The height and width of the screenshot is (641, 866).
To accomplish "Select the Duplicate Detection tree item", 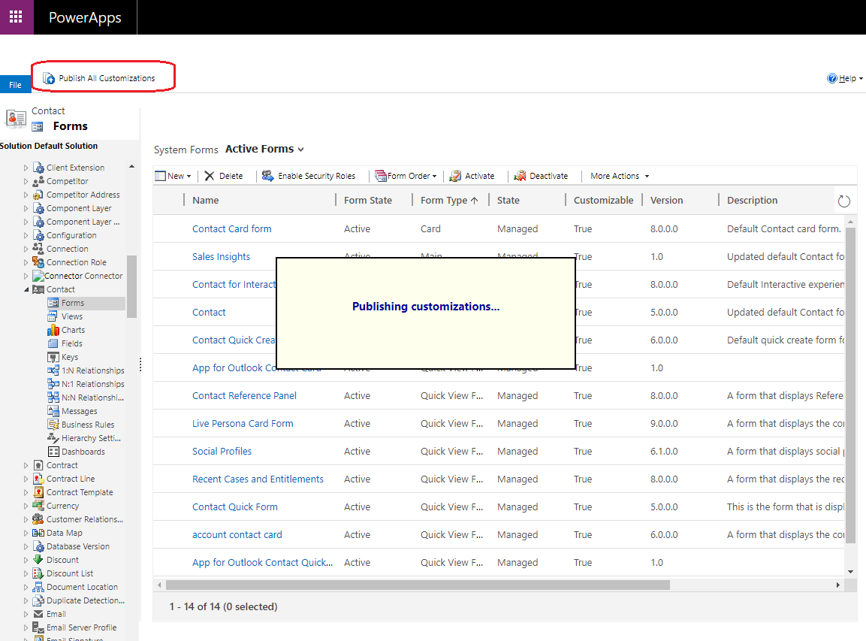I will (x=78, y=600).
